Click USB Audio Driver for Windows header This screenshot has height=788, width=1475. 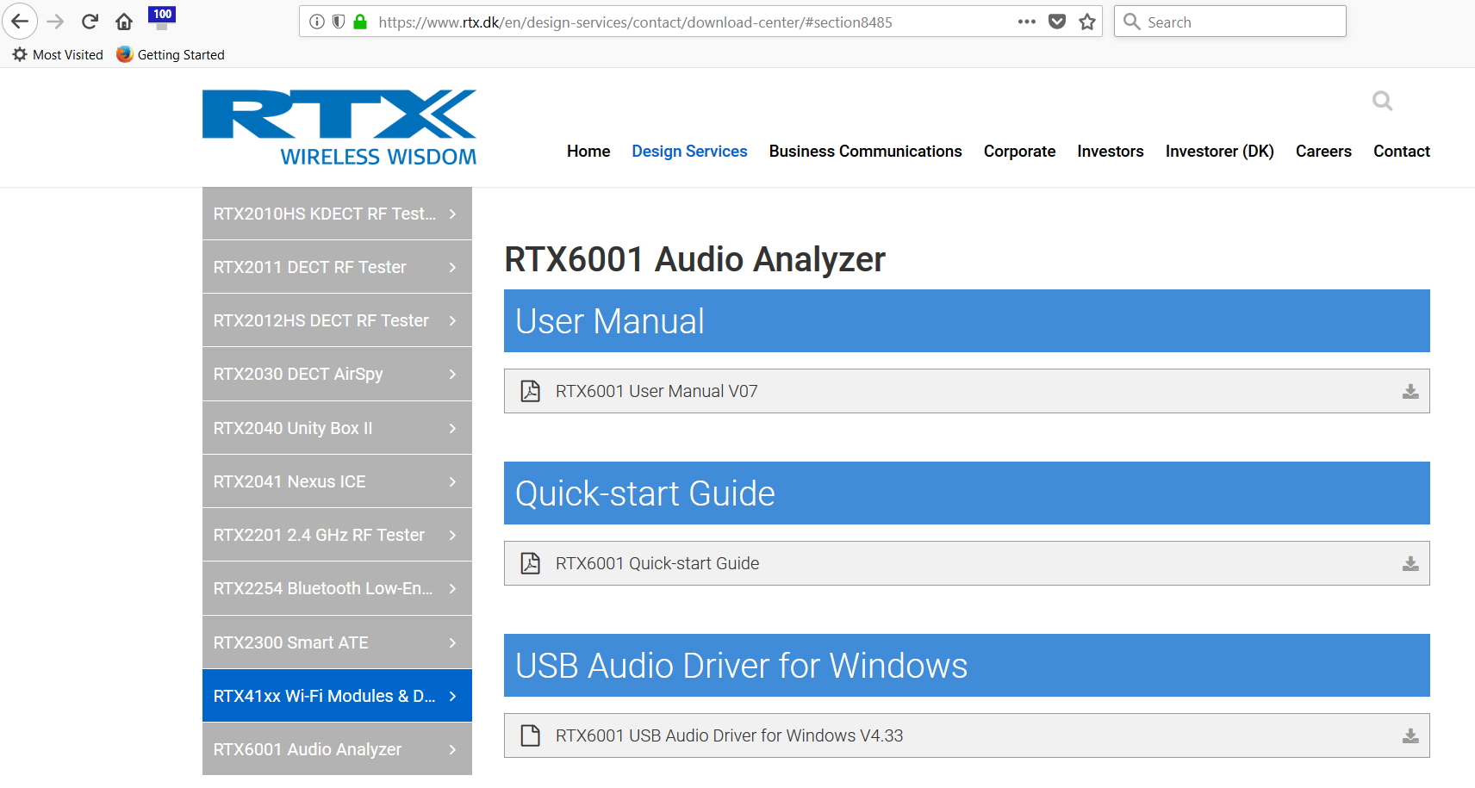967,665
